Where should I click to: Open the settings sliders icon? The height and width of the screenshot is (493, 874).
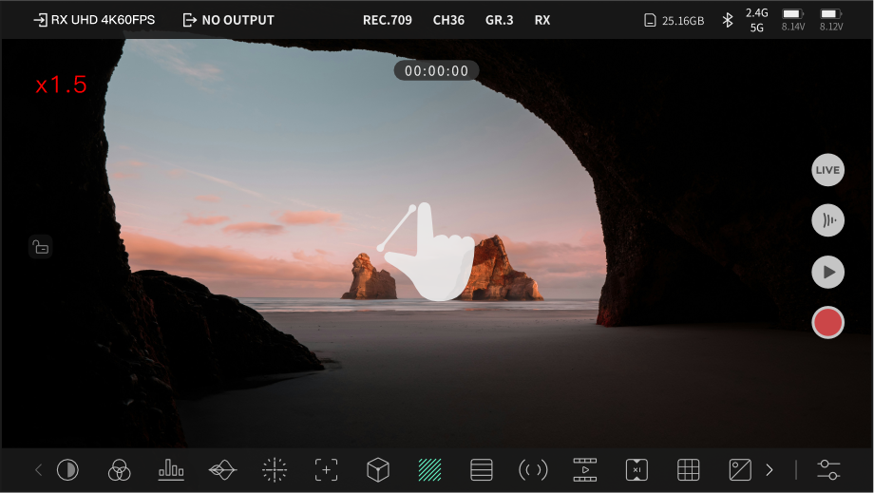point(828,470)
